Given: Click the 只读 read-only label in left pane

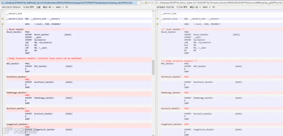Looking at the screenshot, I should (38, 7).
